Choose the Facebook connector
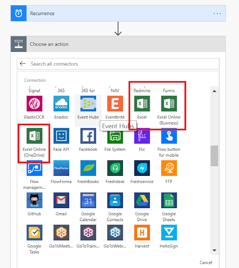239x268 pixels. point(88,136)
